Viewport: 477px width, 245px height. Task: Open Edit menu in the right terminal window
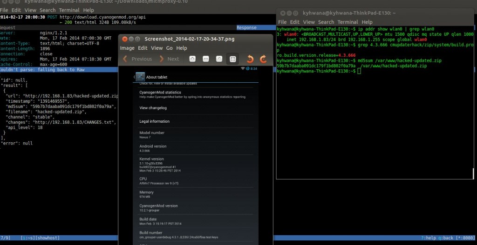295,22
